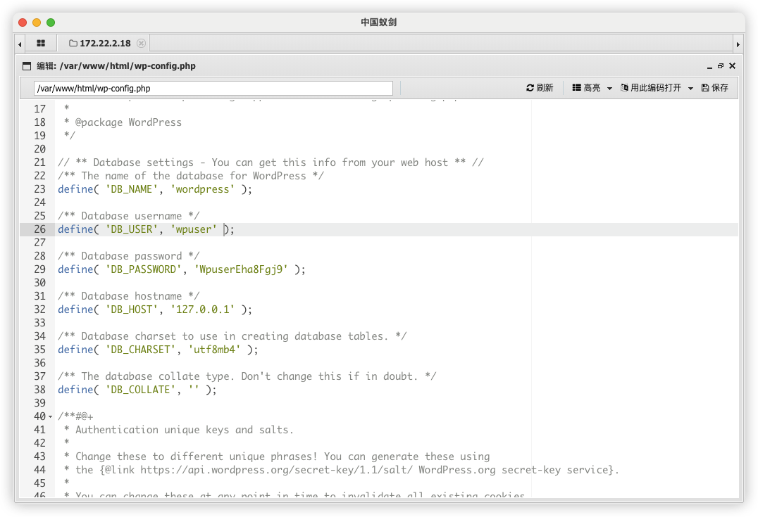Image resolution: width=758 pixels, height=517 pixels.
Task: Click 'DB_COLLATE' on line 38
Action: tap(141, 390)
